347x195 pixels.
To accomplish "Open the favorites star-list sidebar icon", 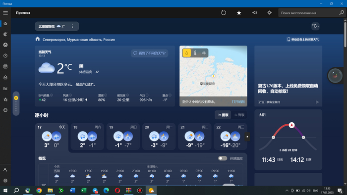I will (5, 99).
